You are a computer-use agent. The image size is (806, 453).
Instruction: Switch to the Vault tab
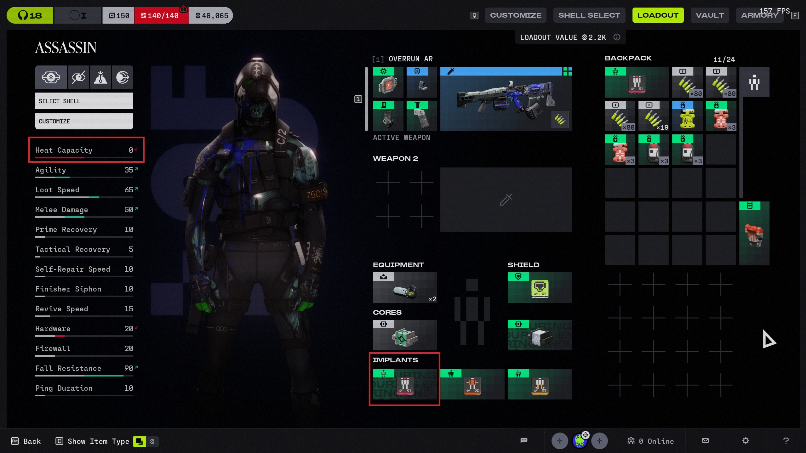pos(709,15)
